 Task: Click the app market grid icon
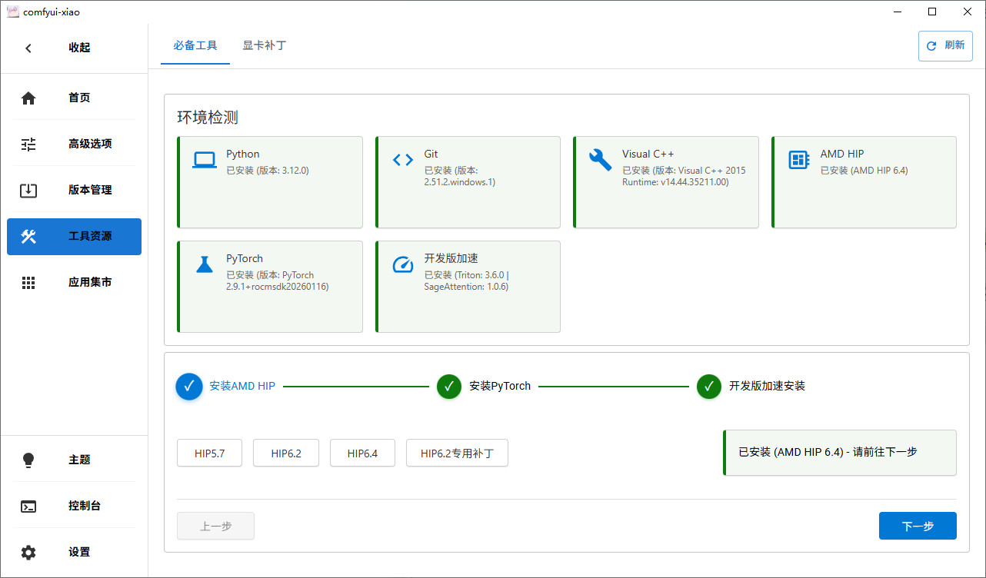28,282
